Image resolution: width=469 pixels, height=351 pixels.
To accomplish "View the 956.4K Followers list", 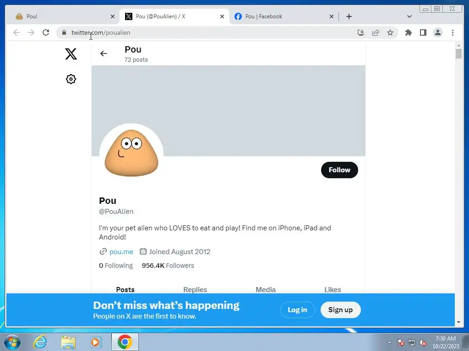I will pos(168,266).
